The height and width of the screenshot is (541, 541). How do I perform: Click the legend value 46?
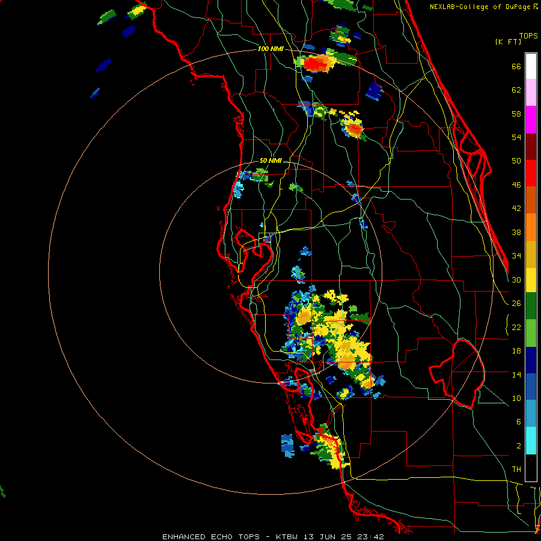point(516,185)
